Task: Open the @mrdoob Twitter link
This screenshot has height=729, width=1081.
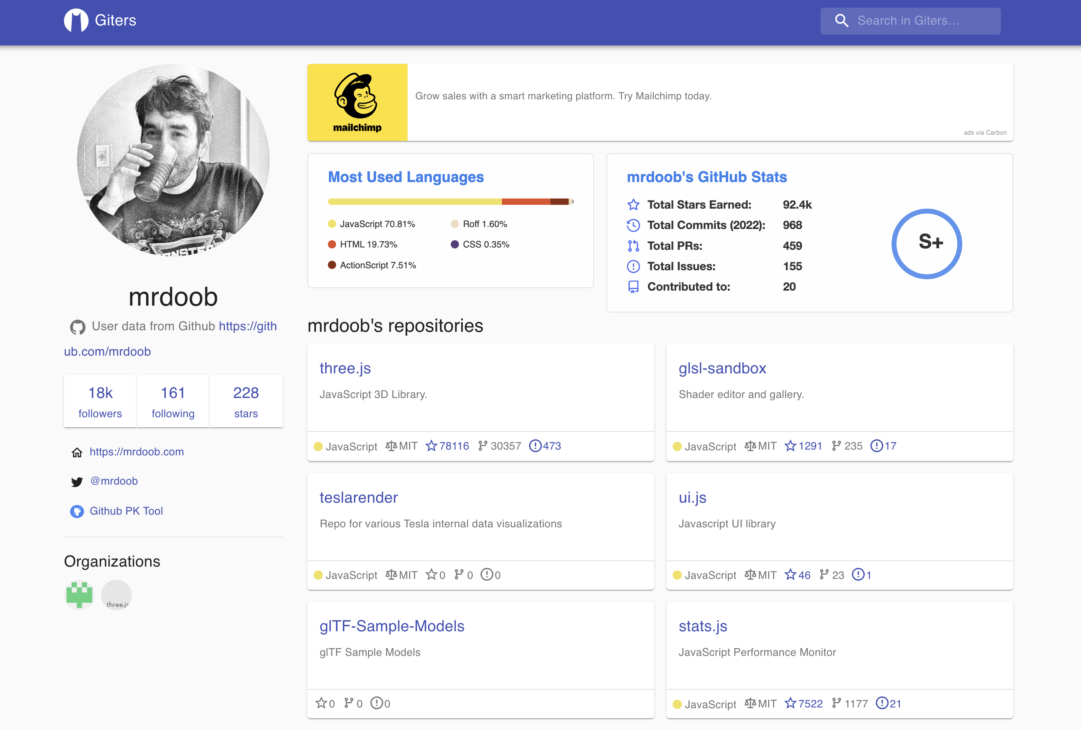Action: (x=114, y=481)
